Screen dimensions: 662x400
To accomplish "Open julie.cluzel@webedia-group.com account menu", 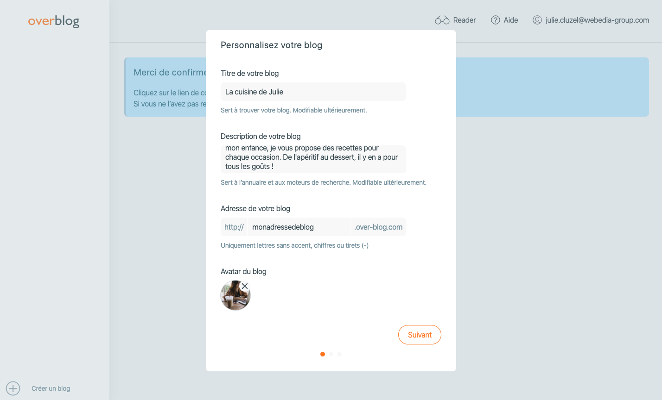I will point(591,20).
